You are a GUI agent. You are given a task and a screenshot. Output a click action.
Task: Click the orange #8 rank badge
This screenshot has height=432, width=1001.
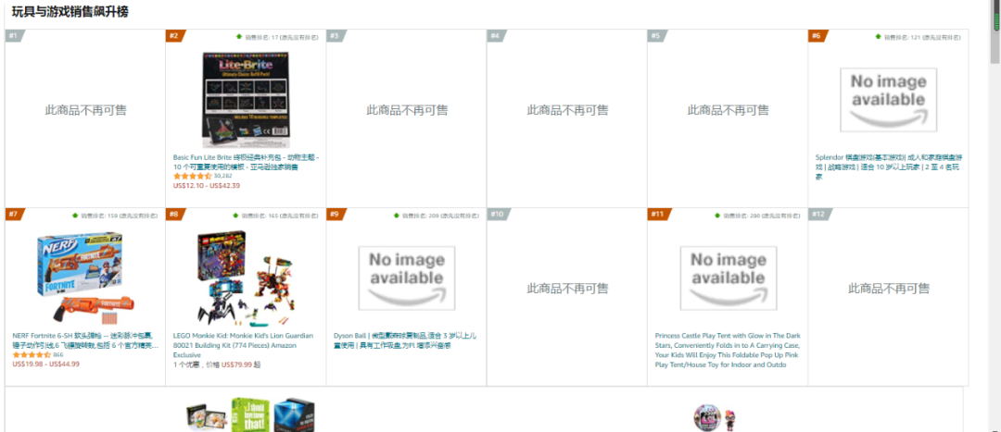click(174, 214)
